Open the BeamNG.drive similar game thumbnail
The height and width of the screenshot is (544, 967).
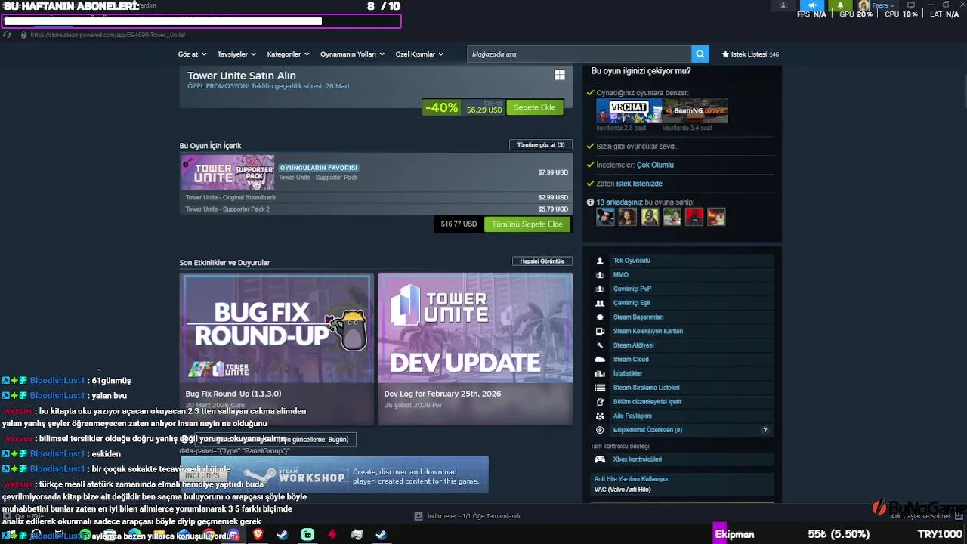pyautogui.click(x=695, y=111)
